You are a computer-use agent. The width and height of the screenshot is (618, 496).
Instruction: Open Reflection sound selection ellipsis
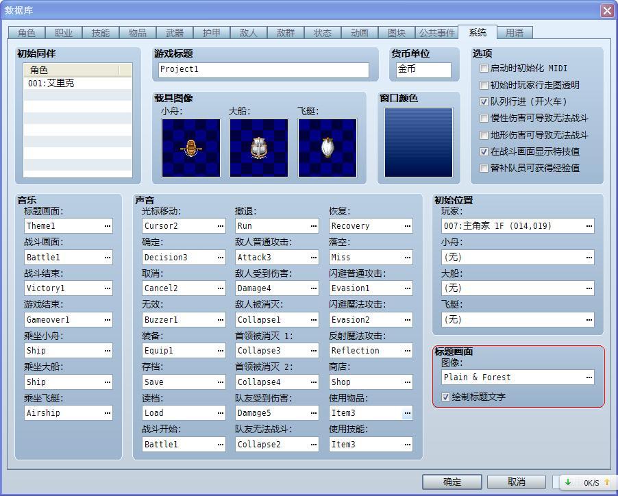click(x=407, y=351)
